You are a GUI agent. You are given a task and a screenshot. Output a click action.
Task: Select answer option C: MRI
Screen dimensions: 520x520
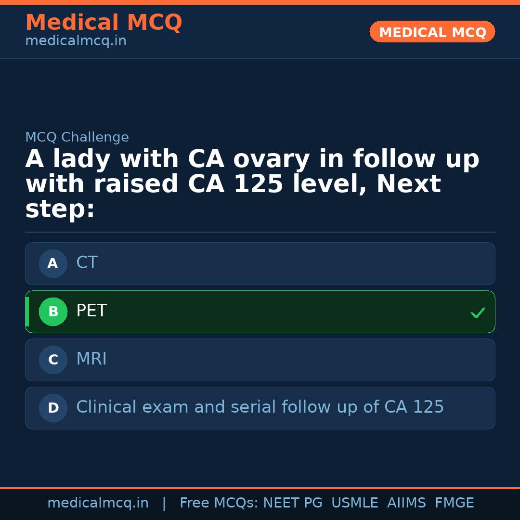pos(260,360)
